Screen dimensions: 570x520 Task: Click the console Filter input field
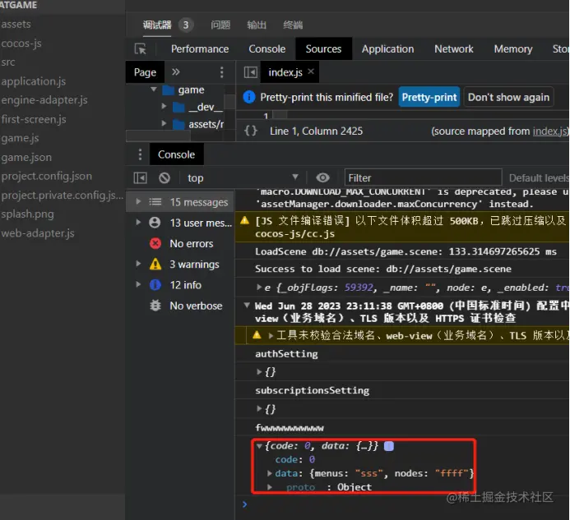click(423, 178)
